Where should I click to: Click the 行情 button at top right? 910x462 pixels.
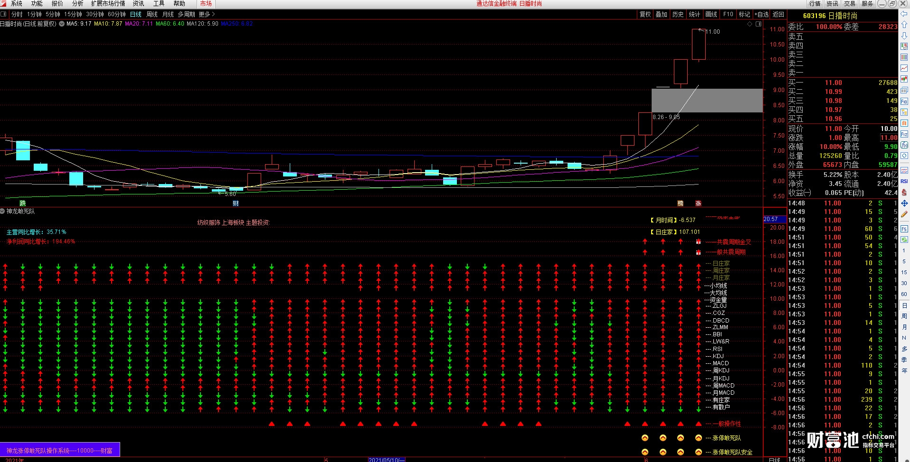coord(815,3)
